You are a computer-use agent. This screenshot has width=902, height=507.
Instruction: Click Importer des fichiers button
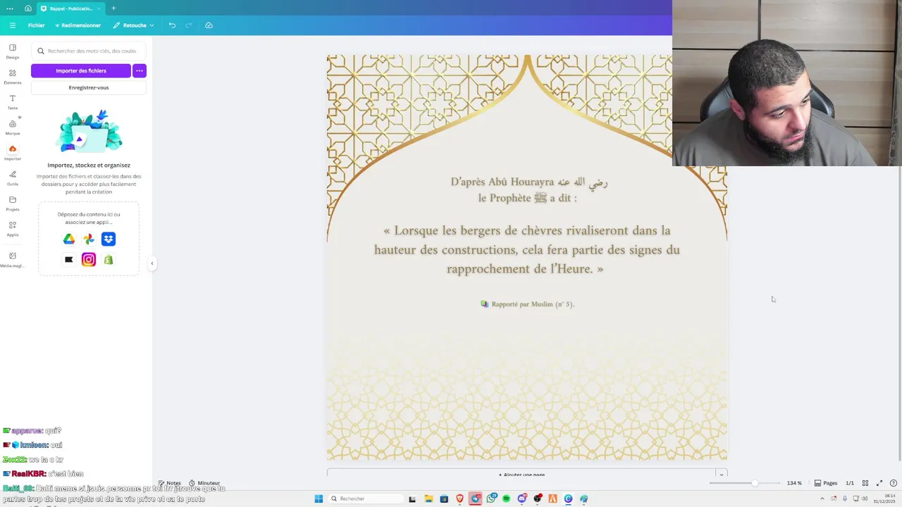[x=81, y=70]
